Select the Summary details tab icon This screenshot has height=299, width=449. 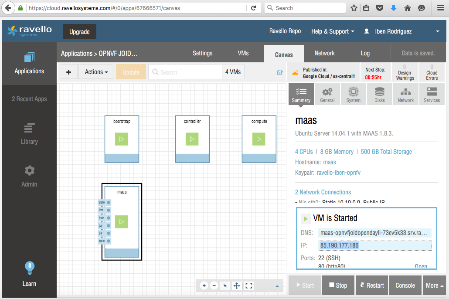pyautogui.click(x=301, y=94)
